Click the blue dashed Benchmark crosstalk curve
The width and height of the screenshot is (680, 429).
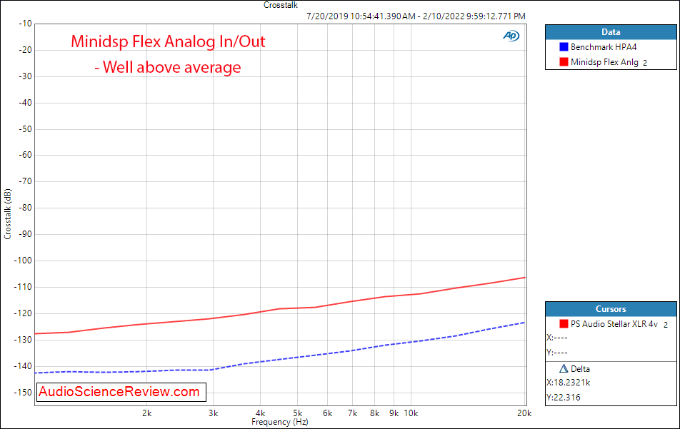(280, 359)
